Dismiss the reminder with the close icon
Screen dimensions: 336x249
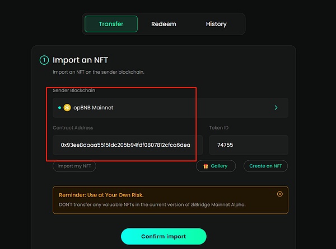point(279,194)
